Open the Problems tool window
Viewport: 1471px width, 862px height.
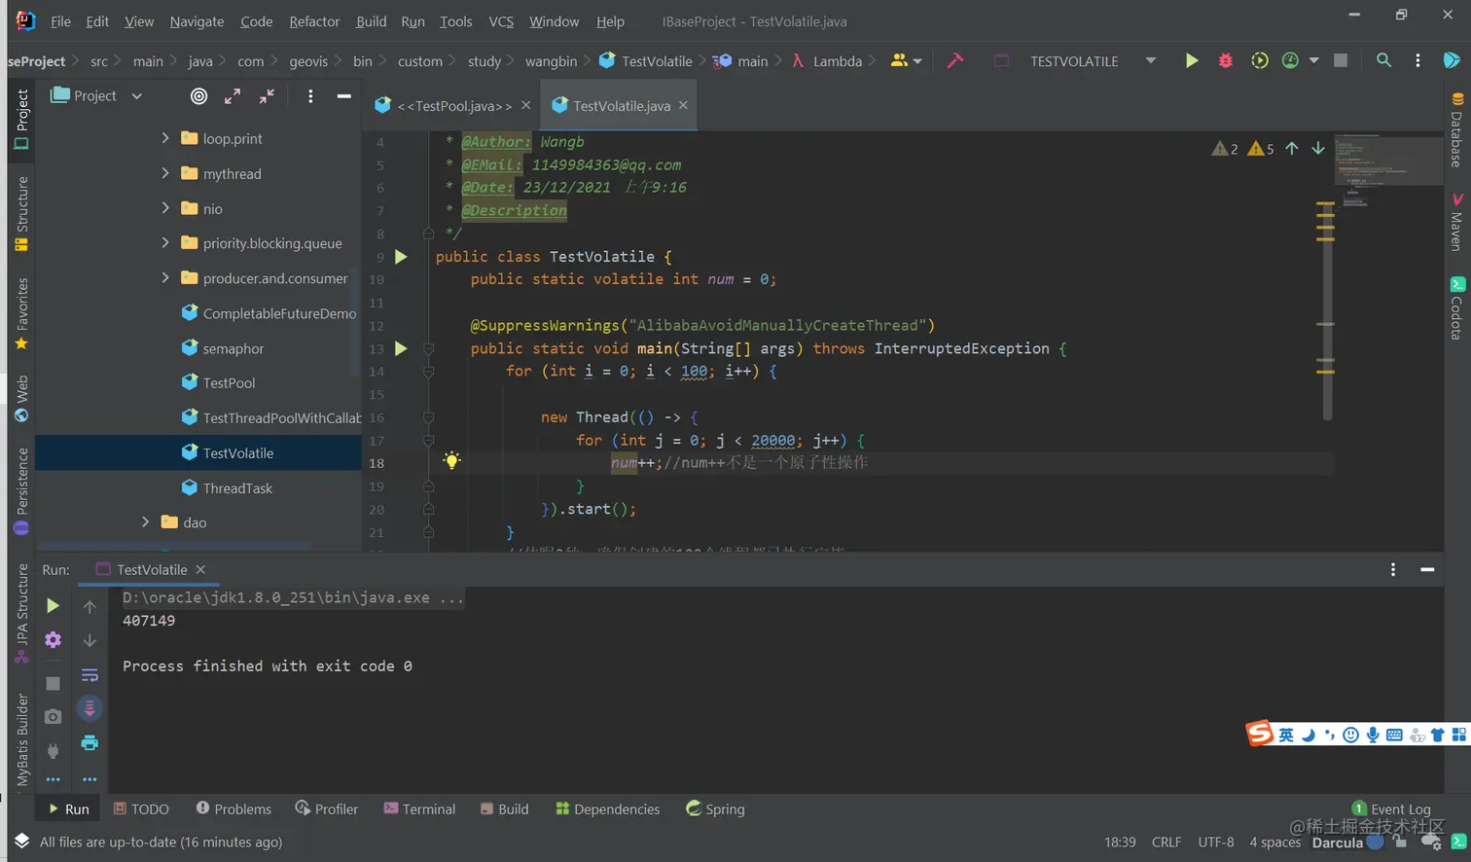tap(233, 808)
